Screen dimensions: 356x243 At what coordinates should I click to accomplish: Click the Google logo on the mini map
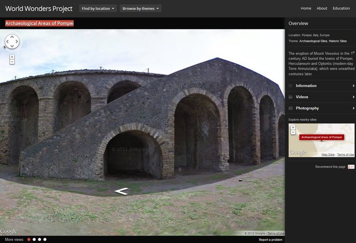pos(298,153)
